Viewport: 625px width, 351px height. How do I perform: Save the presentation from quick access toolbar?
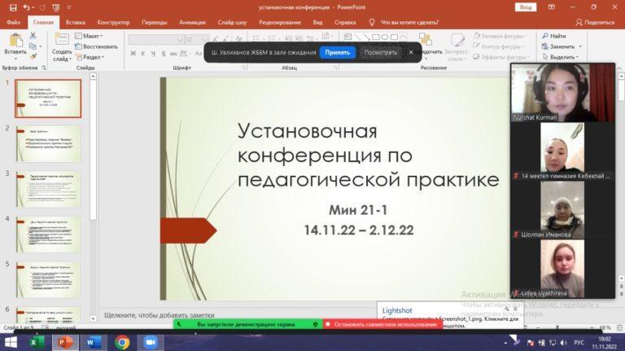[x=13, y=7]
